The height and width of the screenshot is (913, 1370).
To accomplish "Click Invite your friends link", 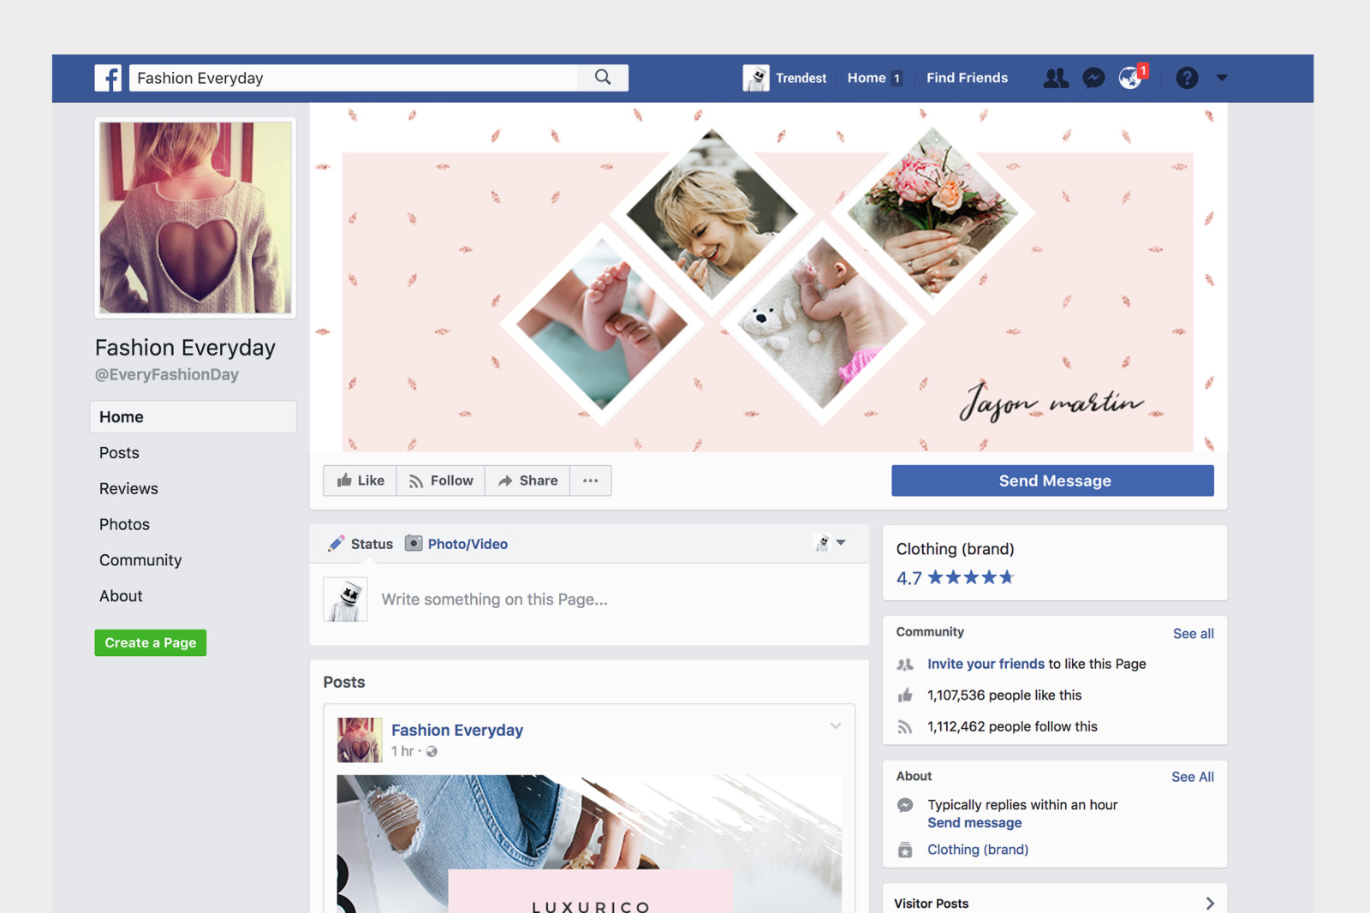I will point(985,664).
